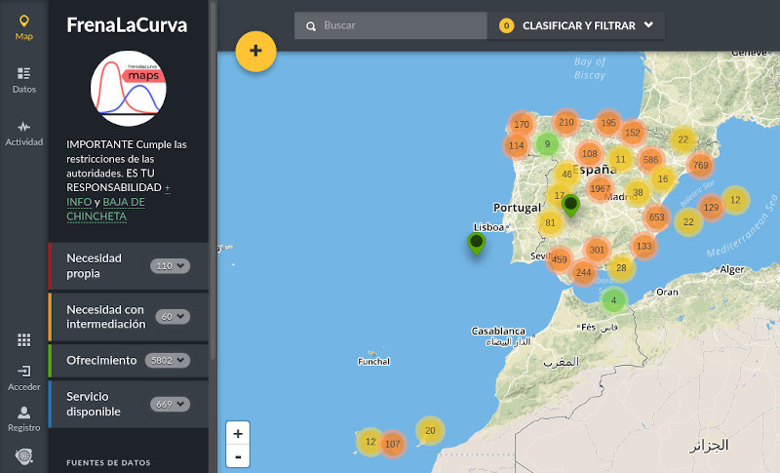Select the Necesidad propia category
Screen dimensions: 780x473
94,265
